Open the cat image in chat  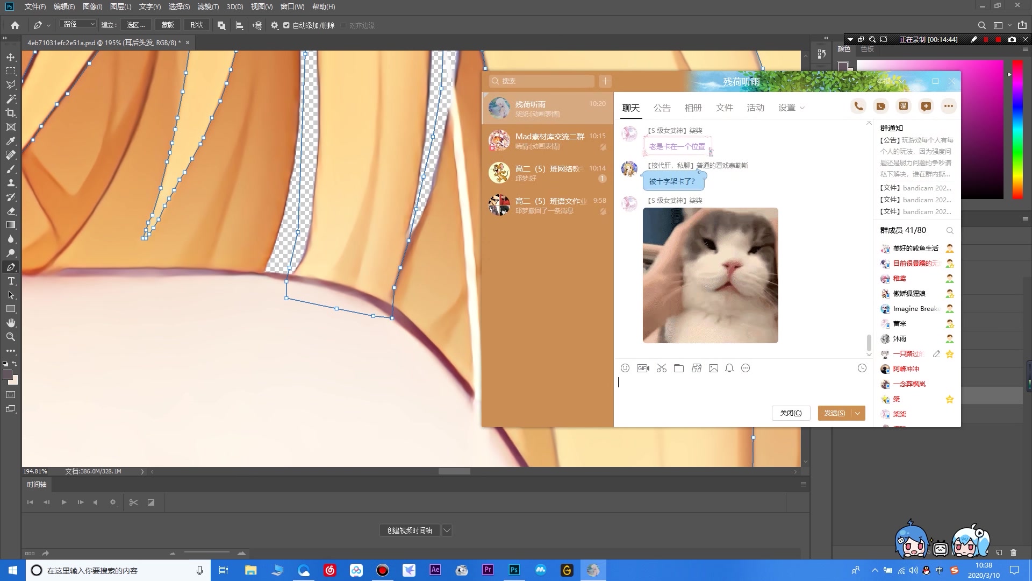click(x=710, y=275)
